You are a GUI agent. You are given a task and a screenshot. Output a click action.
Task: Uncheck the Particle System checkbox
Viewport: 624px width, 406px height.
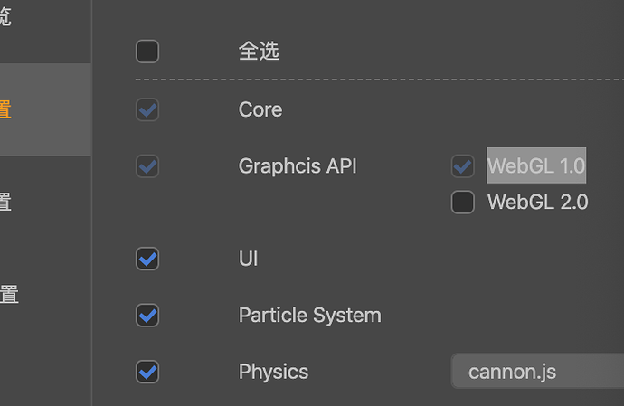pyautogui.click(x=147, y=316)
